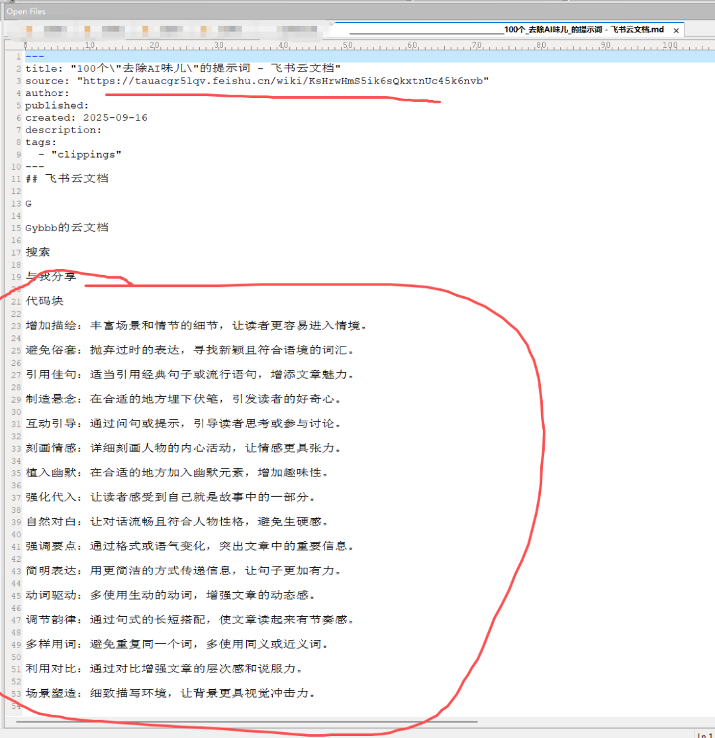The height and width of the screenshot is (738, 715).
Task: Place cursor on the "植入幽默" line
Action: pos(176,473)
